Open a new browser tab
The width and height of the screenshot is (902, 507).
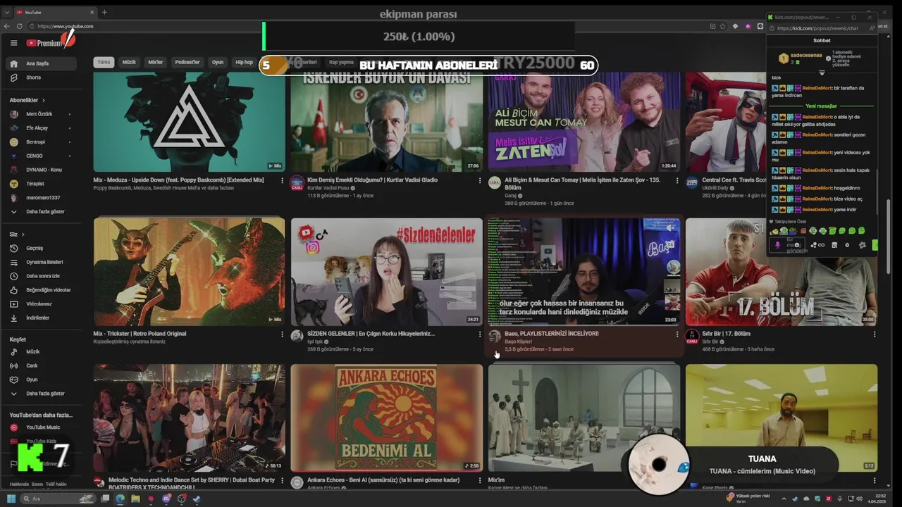coord(104,12)
